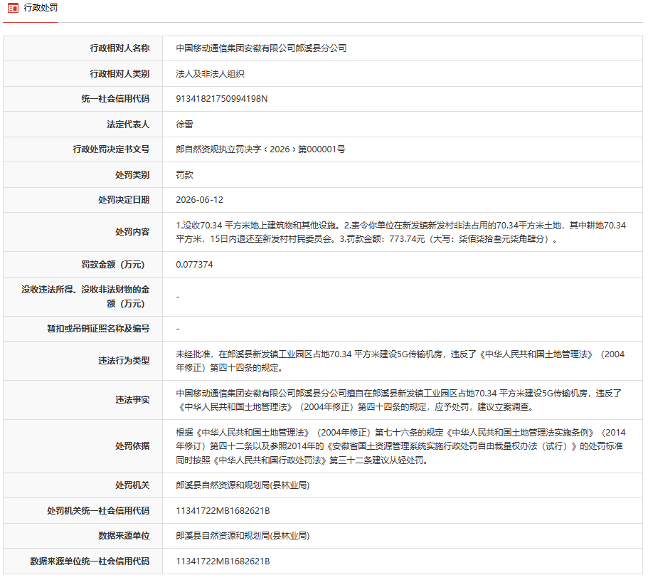Click code 11341722MB1682621B in the 数据来源单位统一社会信用代码 row
The height and width of the screenshot is (580, 648).
click(223, 561)
